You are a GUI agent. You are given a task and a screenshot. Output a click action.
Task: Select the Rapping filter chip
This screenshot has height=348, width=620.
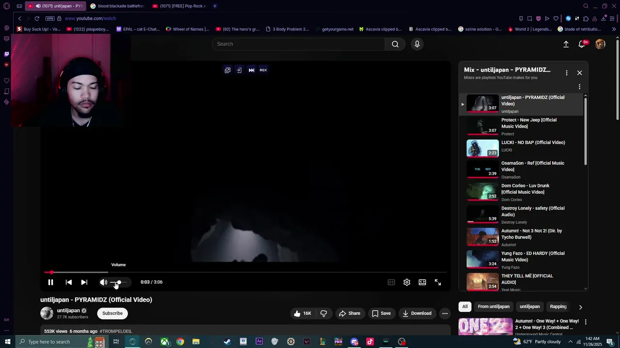[558, 306]
